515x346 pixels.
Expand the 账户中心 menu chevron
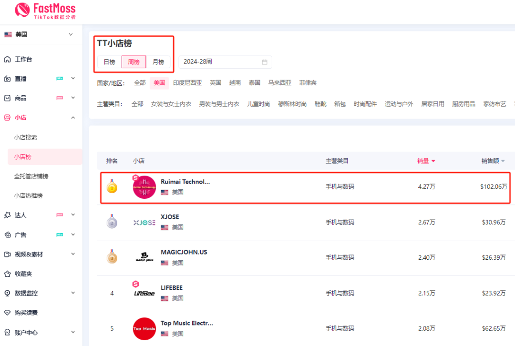coord(73,332)
